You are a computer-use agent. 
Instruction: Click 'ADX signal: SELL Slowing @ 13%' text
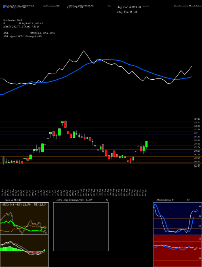pos(23,36)
